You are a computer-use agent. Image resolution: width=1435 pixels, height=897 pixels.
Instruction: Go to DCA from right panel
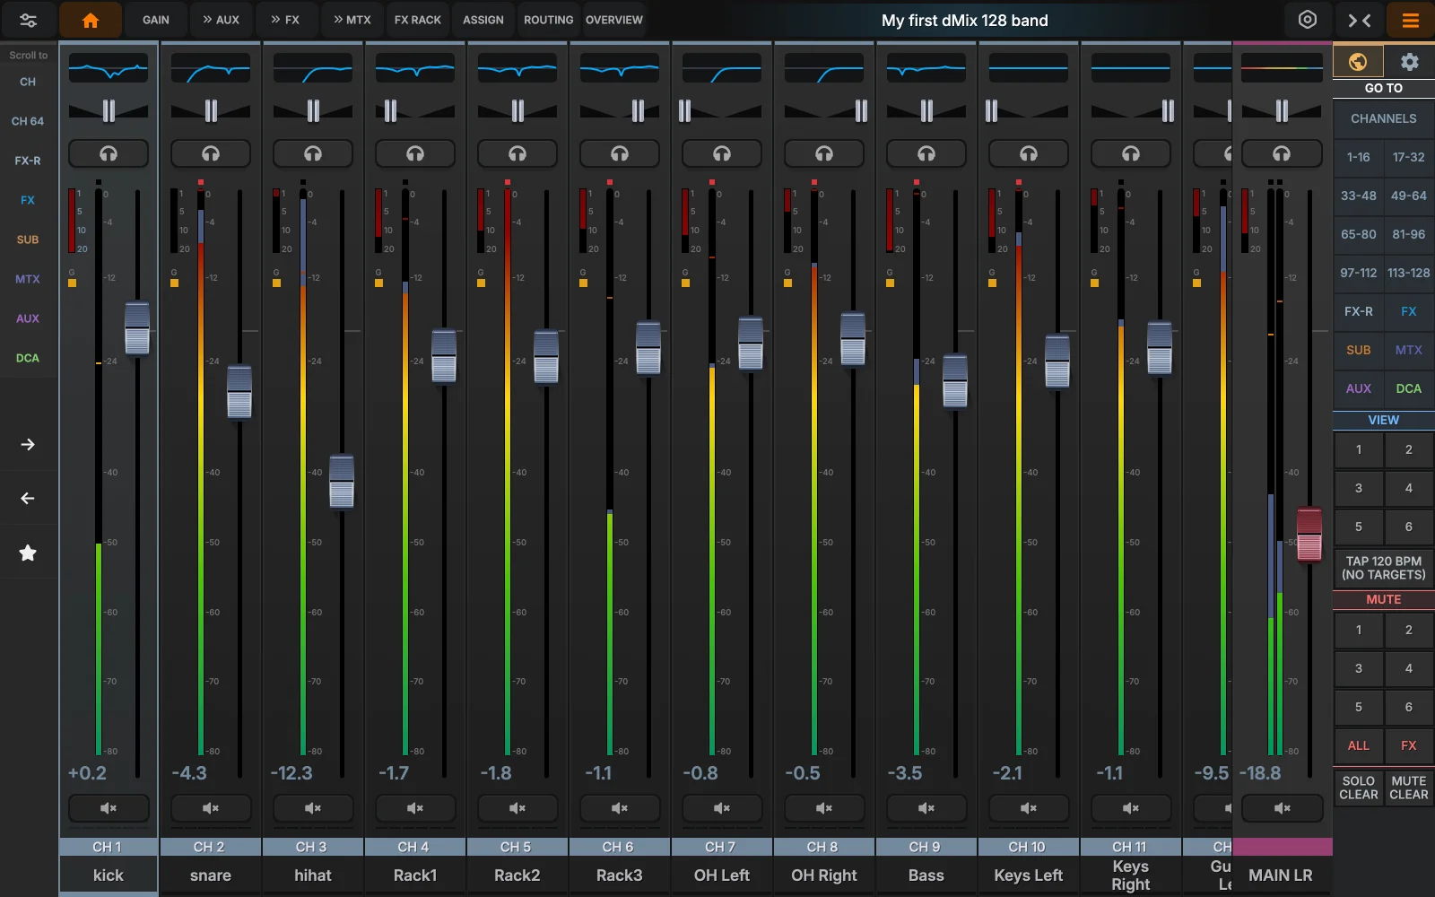pyautogui.click(x=1409, y=388)
